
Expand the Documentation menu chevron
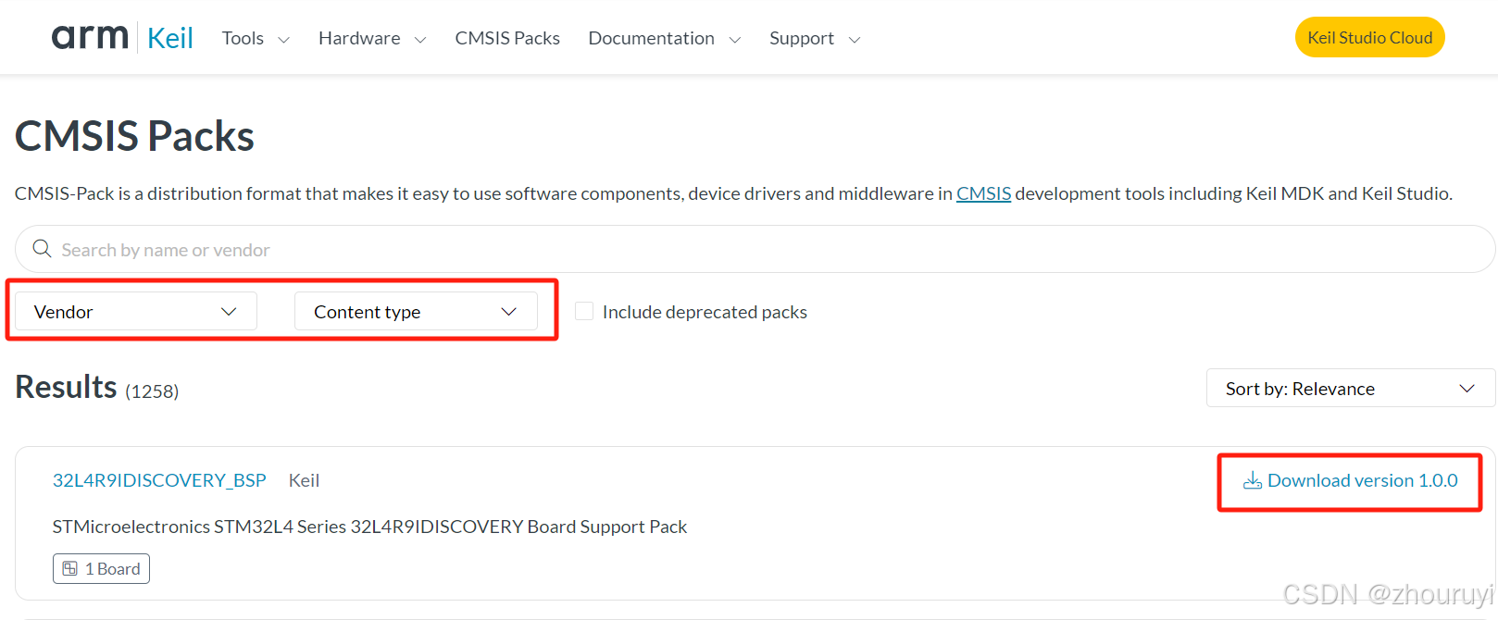(x=735, y=40)
